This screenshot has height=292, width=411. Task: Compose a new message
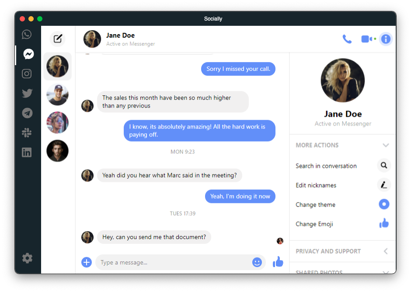tap(58, 39)
